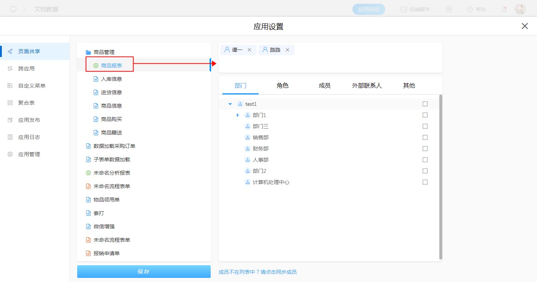Remove 路路 tag with its X icon

tap(288, 50)
